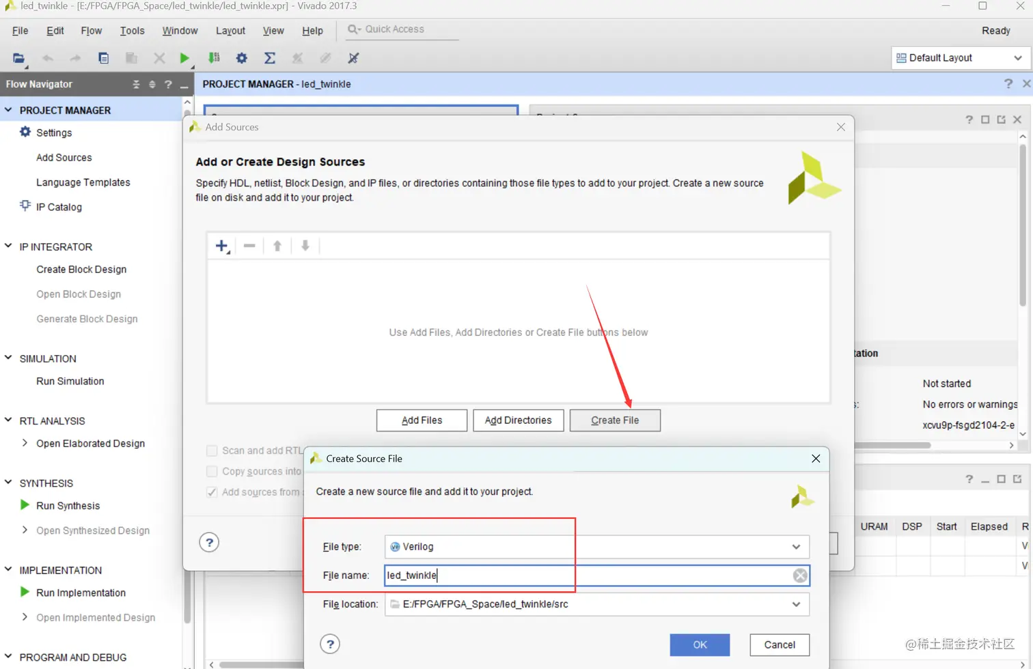Image resolution: width=1033 pixels, height=669 pixels.
Task: Click the minus remove icon in Add Sources
Action: [249, 246]
